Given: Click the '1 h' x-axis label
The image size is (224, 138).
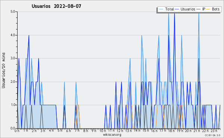Looking at the screenshot, I should 26,131.
